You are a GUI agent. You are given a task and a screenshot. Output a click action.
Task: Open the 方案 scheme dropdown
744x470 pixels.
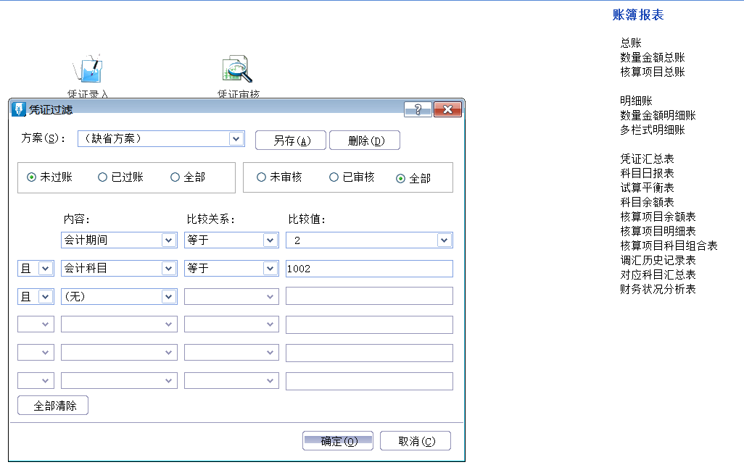pos(236,138)
